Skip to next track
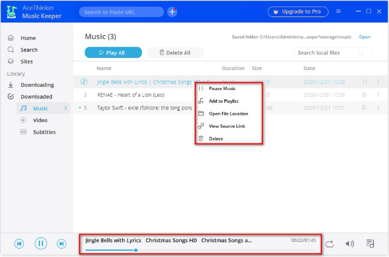The height and width of the screenshot is (257, 389). (62, 243)
